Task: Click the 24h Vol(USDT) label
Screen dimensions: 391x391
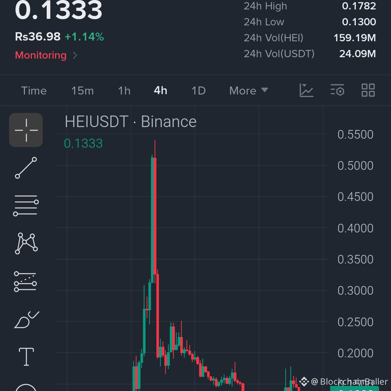Action: [279, 54]
